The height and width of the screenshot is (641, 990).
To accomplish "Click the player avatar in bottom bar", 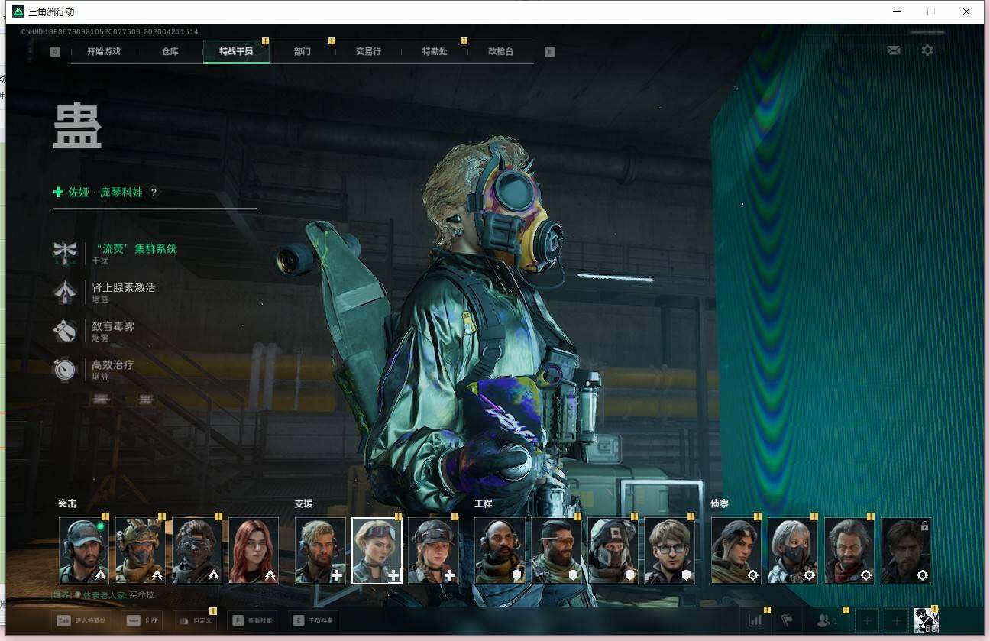I will click(x=926, y=620).
